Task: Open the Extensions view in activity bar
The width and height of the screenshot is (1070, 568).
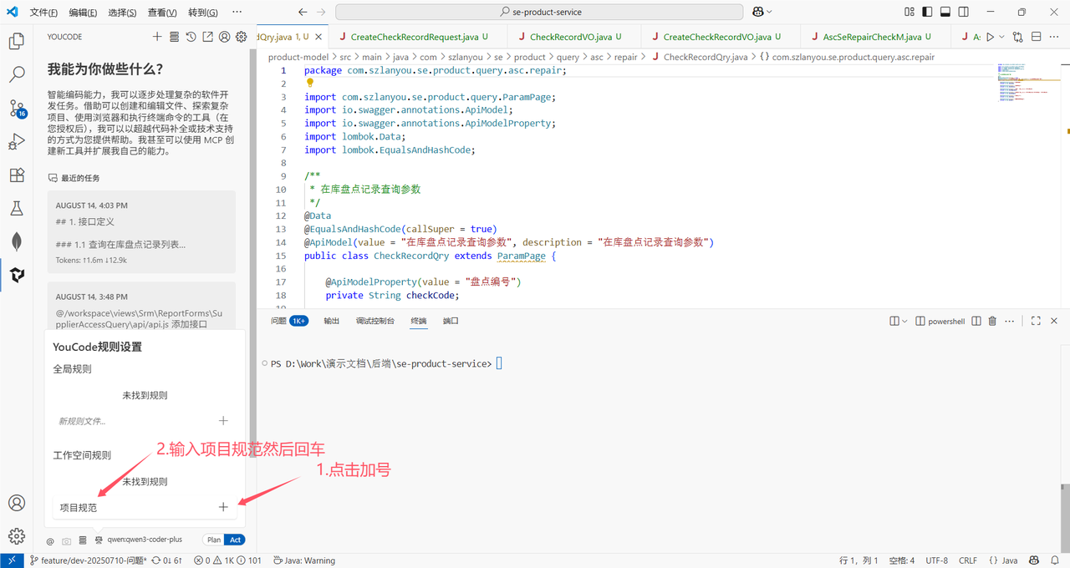Action: click(17, 175)
